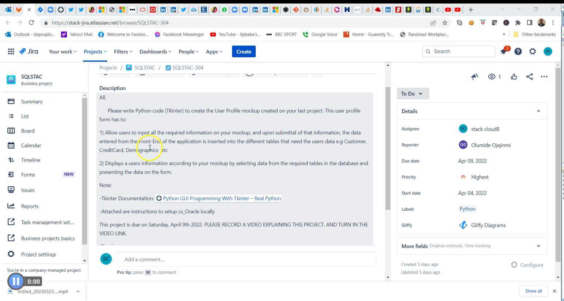
Task: Click the share icon on the issue
Action: pyautogui.click(x=529, y=76)
